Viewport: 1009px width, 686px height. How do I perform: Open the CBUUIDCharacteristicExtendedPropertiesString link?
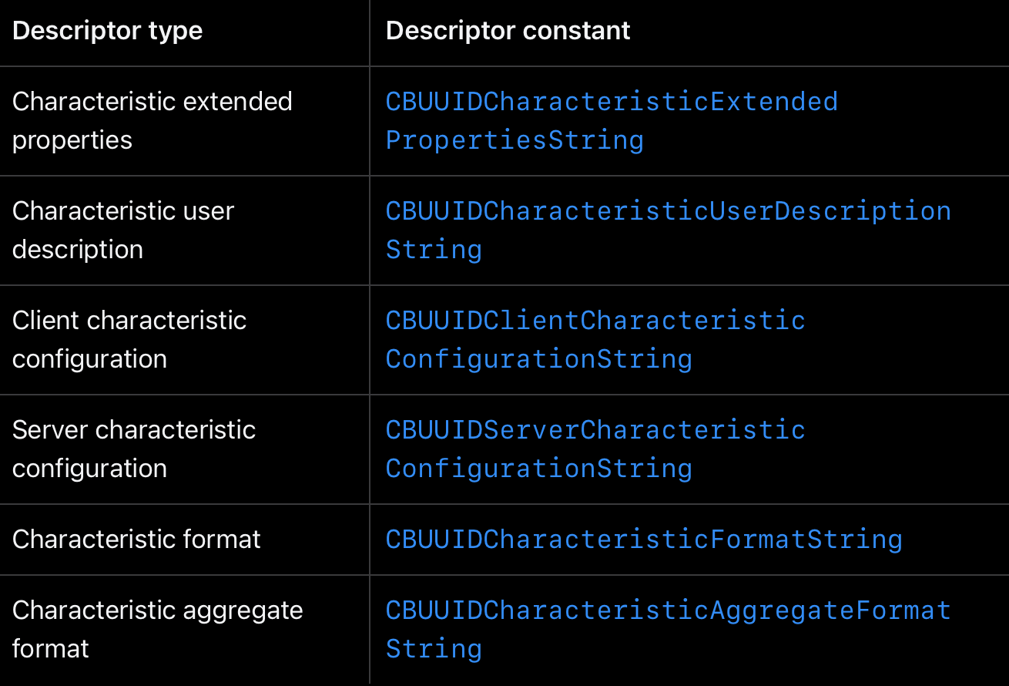612,121
